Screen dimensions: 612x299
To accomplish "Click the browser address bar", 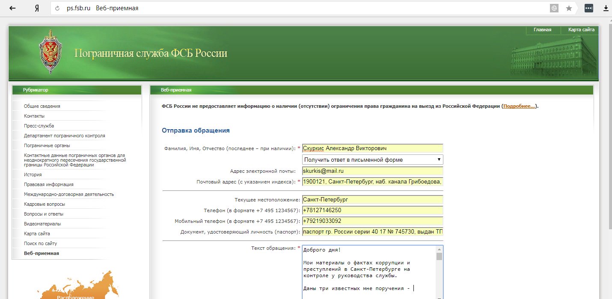I will point(300,8).
